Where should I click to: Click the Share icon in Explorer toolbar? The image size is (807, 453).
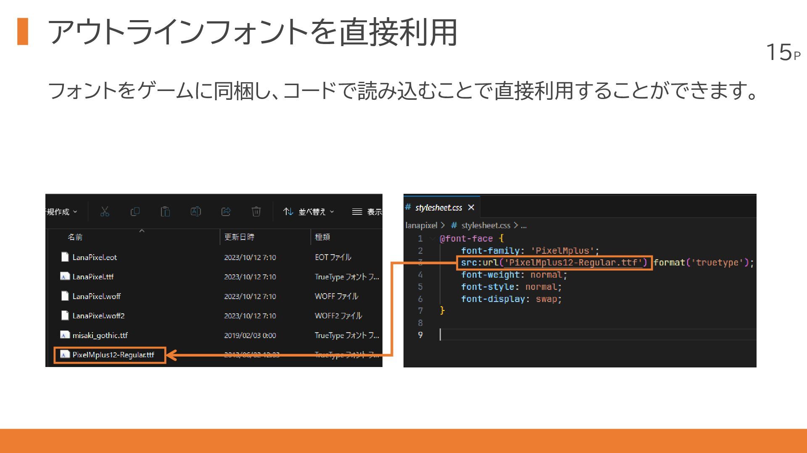[226, 212]
